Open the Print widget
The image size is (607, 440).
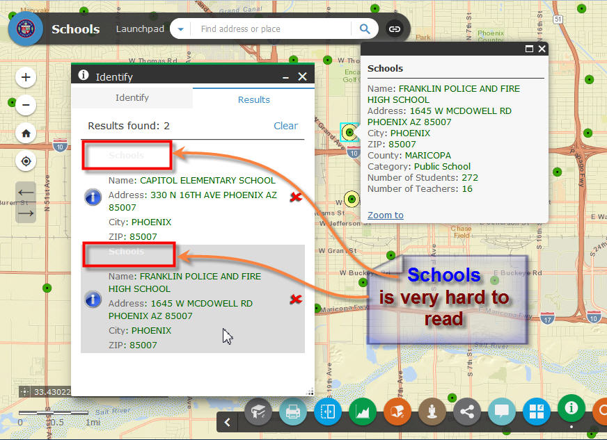click(293, 412)
